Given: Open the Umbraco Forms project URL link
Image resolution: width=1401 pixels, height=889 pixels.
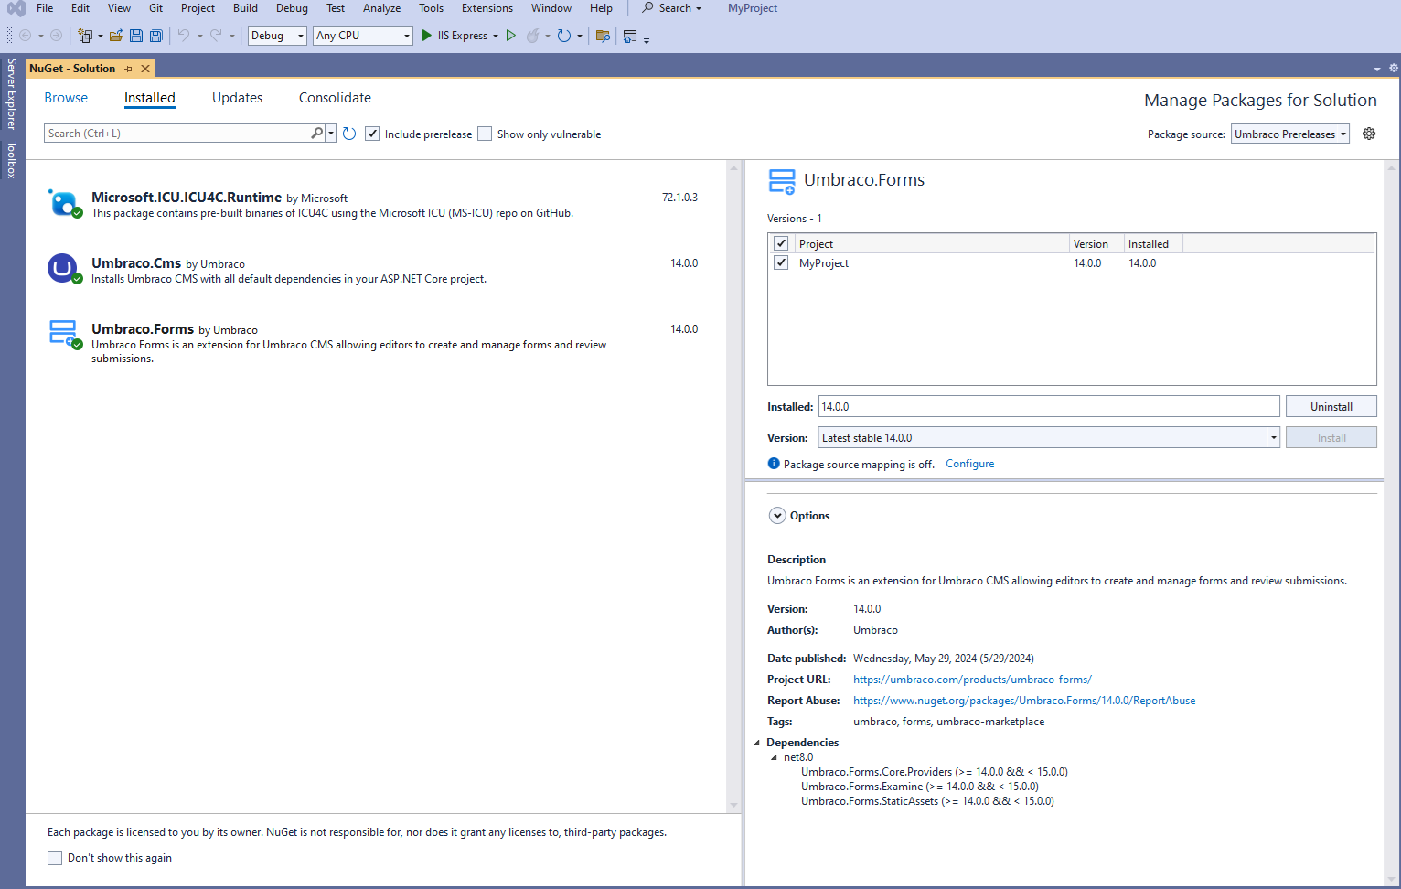Looking at the screenshot, I should click(972, 679).
